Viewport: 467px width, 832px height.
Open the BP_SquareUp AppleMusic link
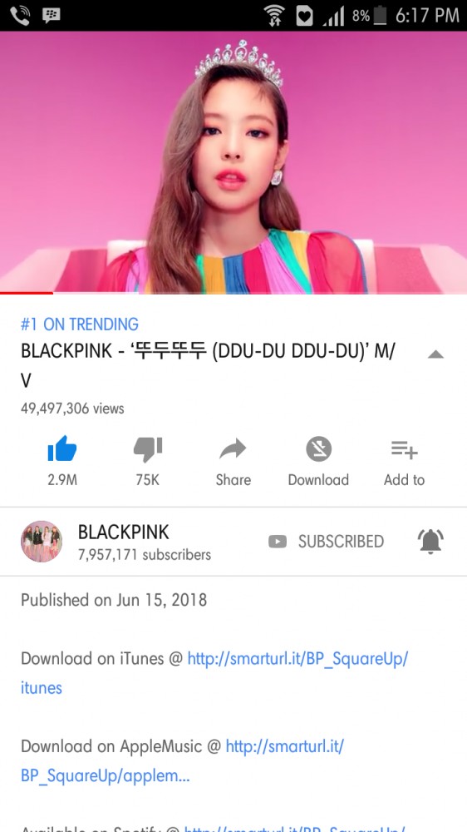point(182,761)
